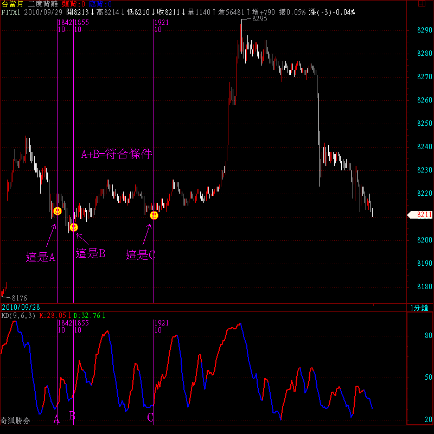Click the 8295 high price marker
The width and height of the screenshot is (434, 434).
(x=260, y=19)
